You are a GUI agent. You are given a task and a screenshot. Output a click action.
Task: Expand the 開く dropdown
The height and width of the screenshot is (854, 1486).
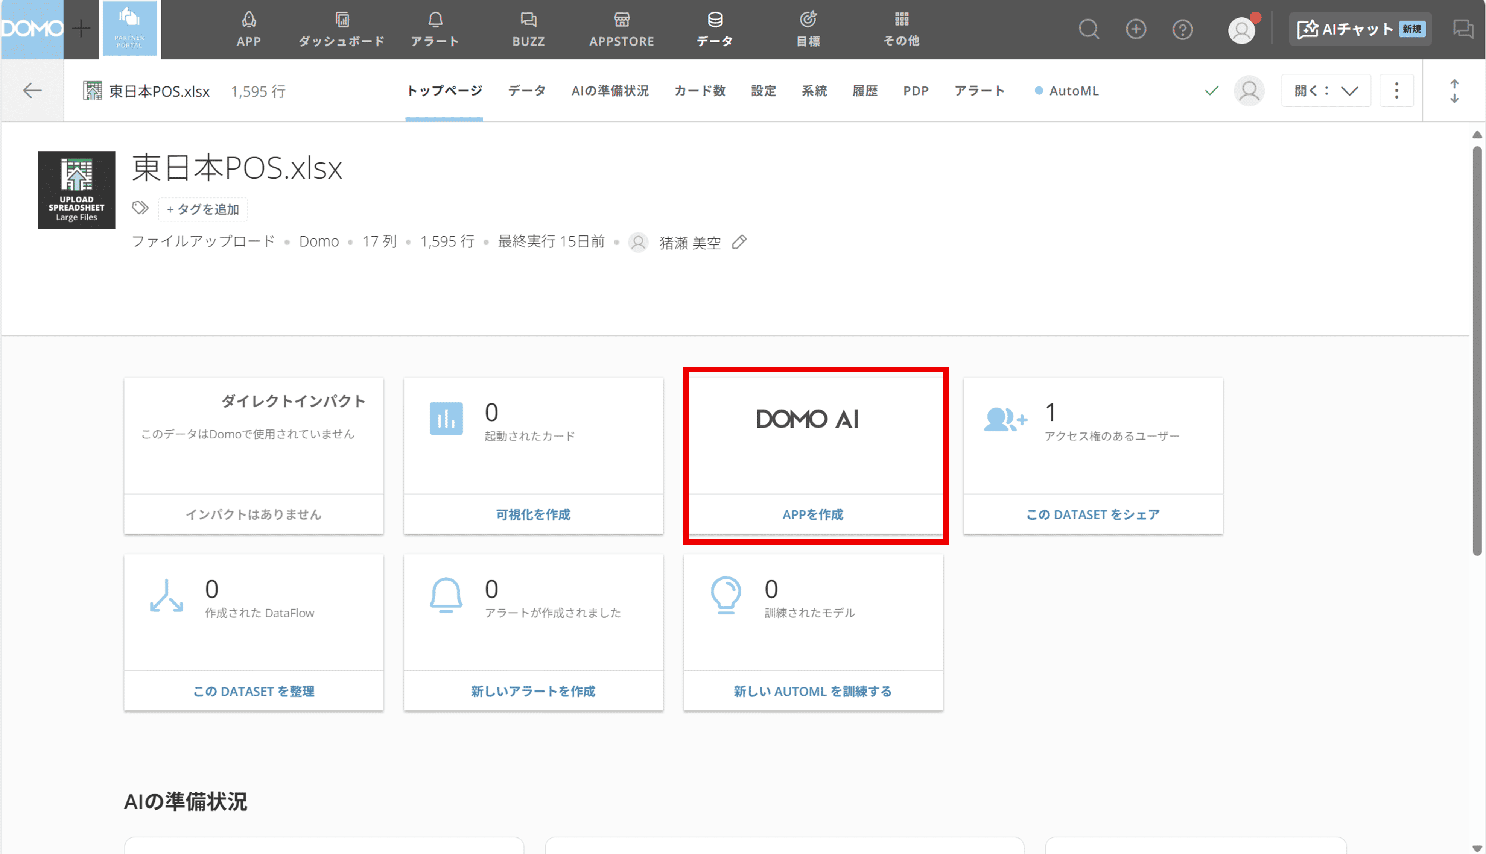(x=1326, y=91)
